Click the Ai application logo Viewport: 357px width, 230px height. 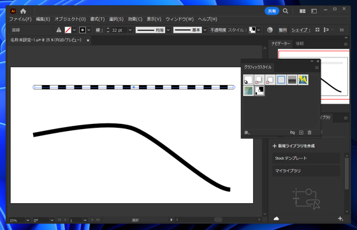(13, 11)
